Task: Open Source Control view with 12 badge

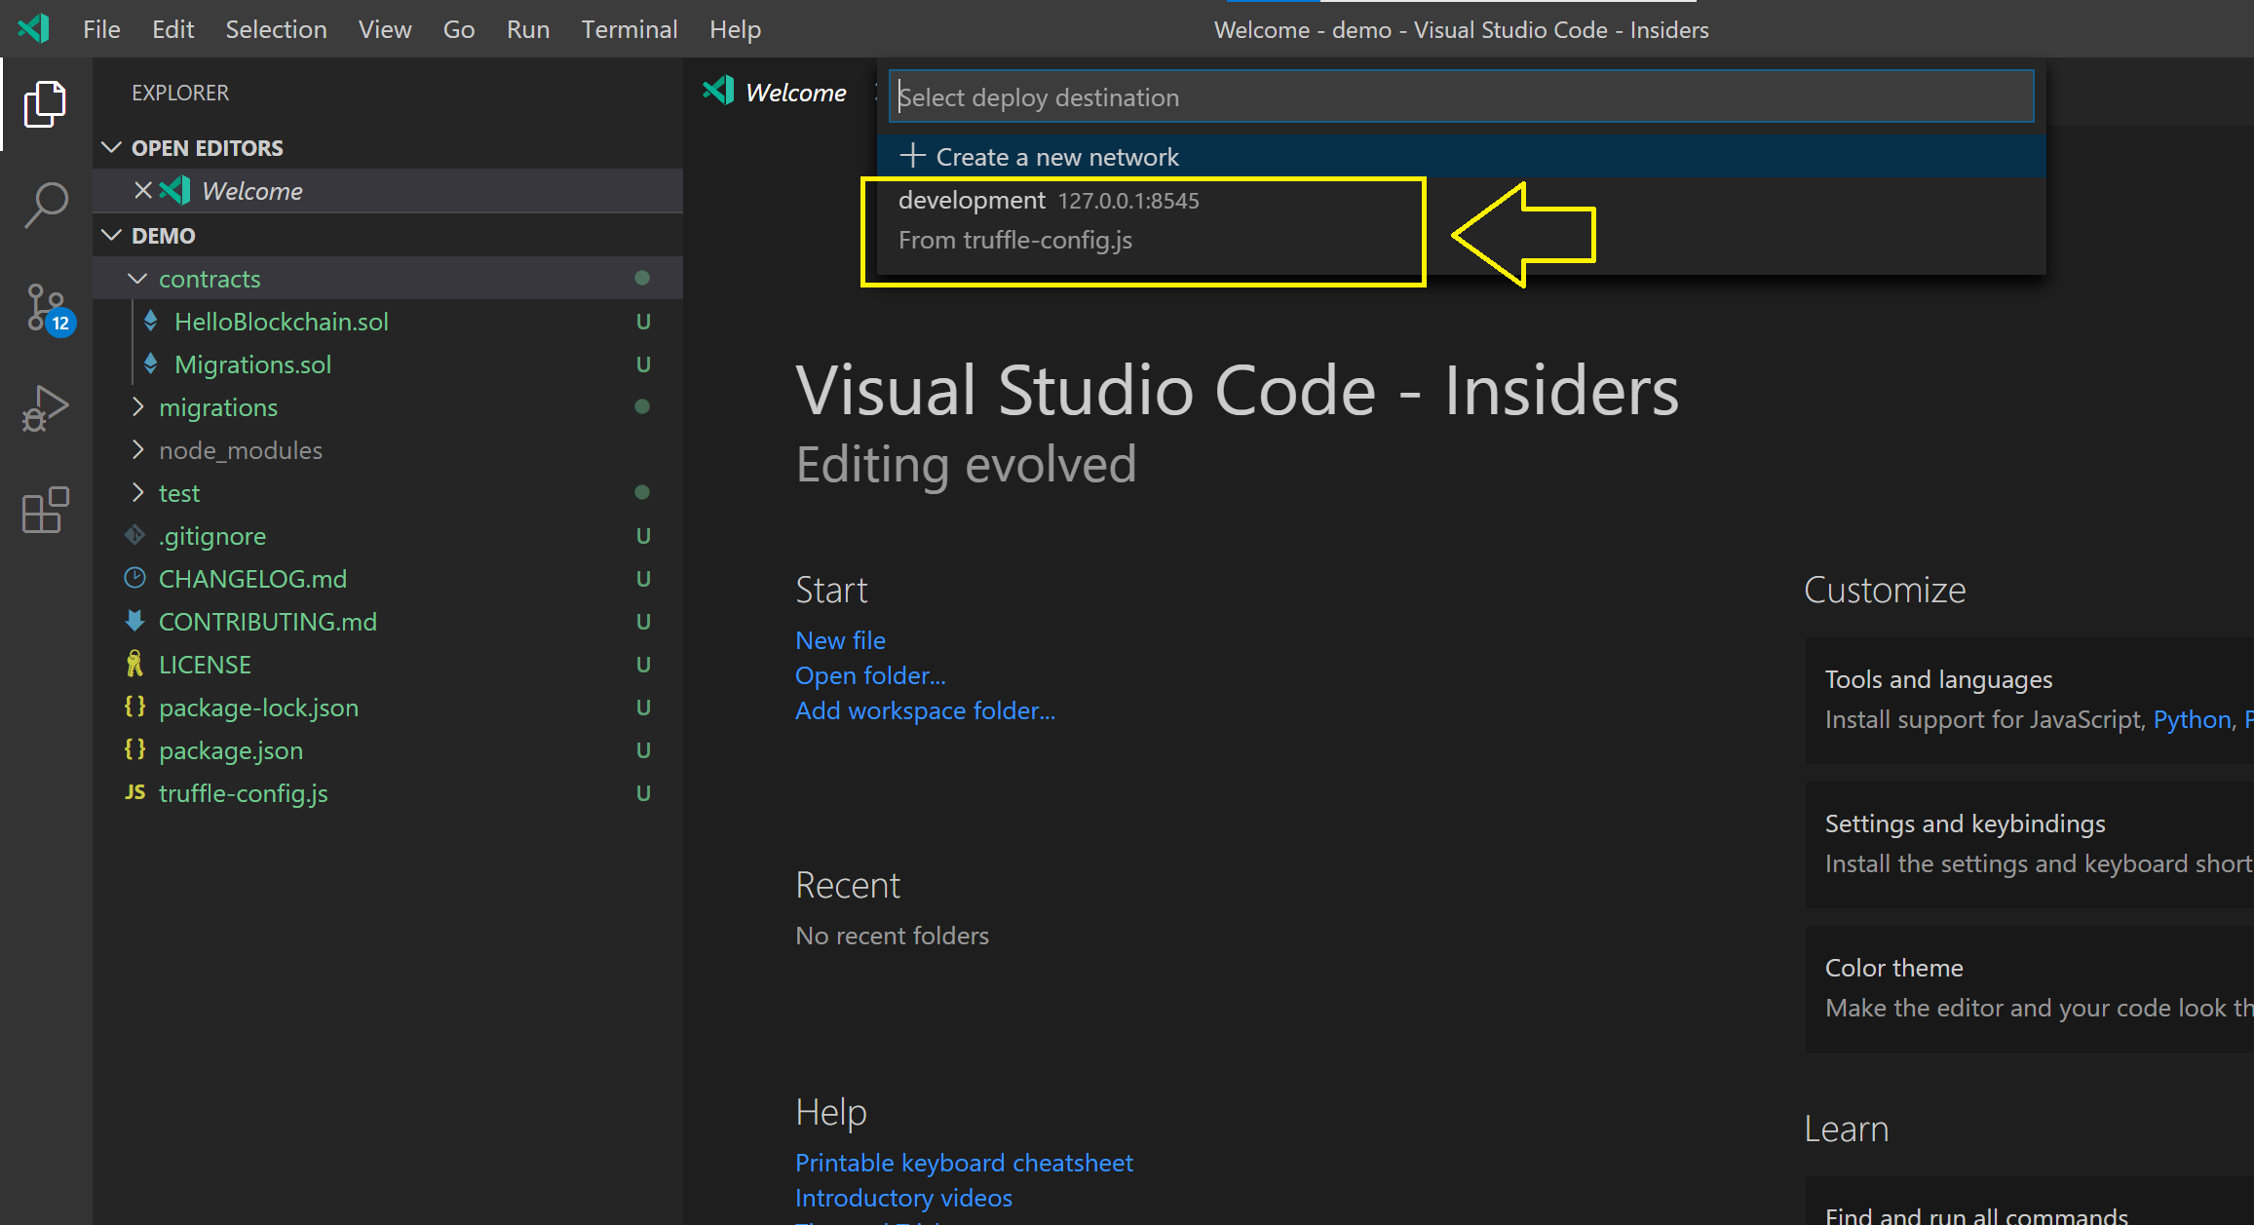Action: point(47,309)
